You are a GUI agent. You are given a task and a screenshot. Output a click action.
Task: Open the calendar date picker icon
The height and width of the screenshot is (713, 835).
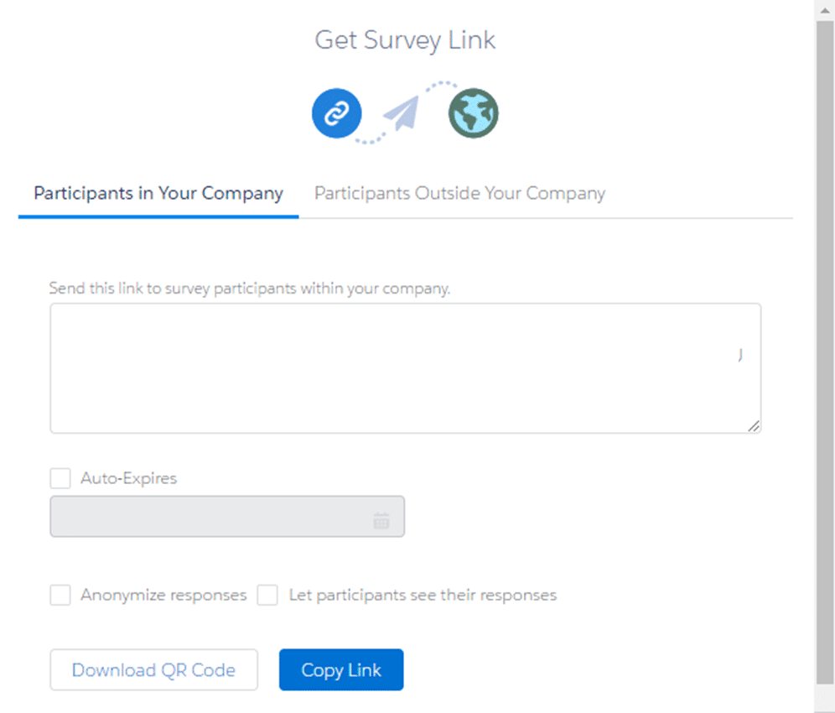tap(381, 521)
